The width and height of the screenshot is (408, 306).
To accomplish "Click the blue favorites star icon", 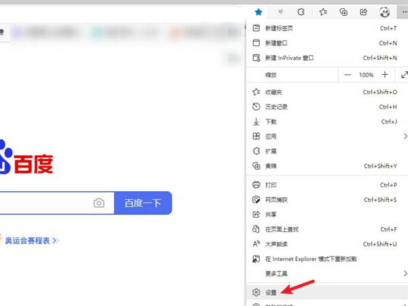I will [x=258, y=12].
